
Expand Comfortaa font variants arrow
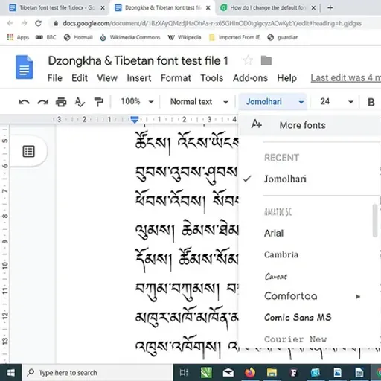[358, 296]
